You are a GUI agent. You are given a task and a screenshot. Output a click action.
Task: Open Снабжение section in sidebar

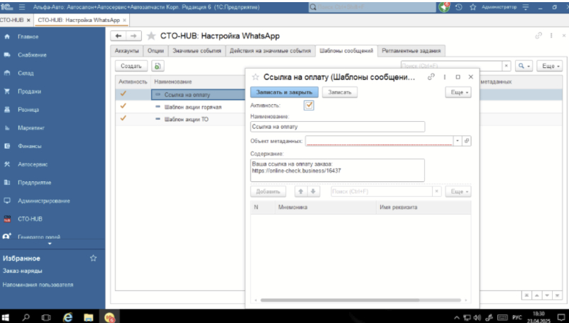point(32,55)
